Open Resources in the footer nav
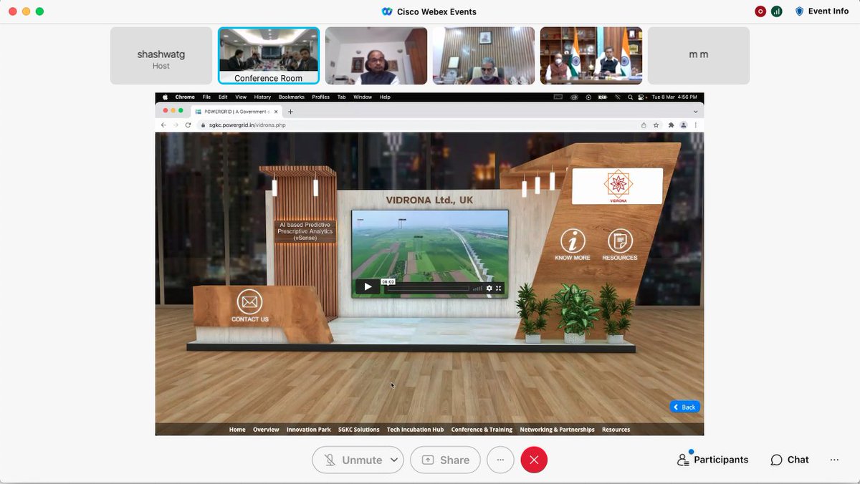This screenshot has width=860, height=484. click(x=616, y=430)
